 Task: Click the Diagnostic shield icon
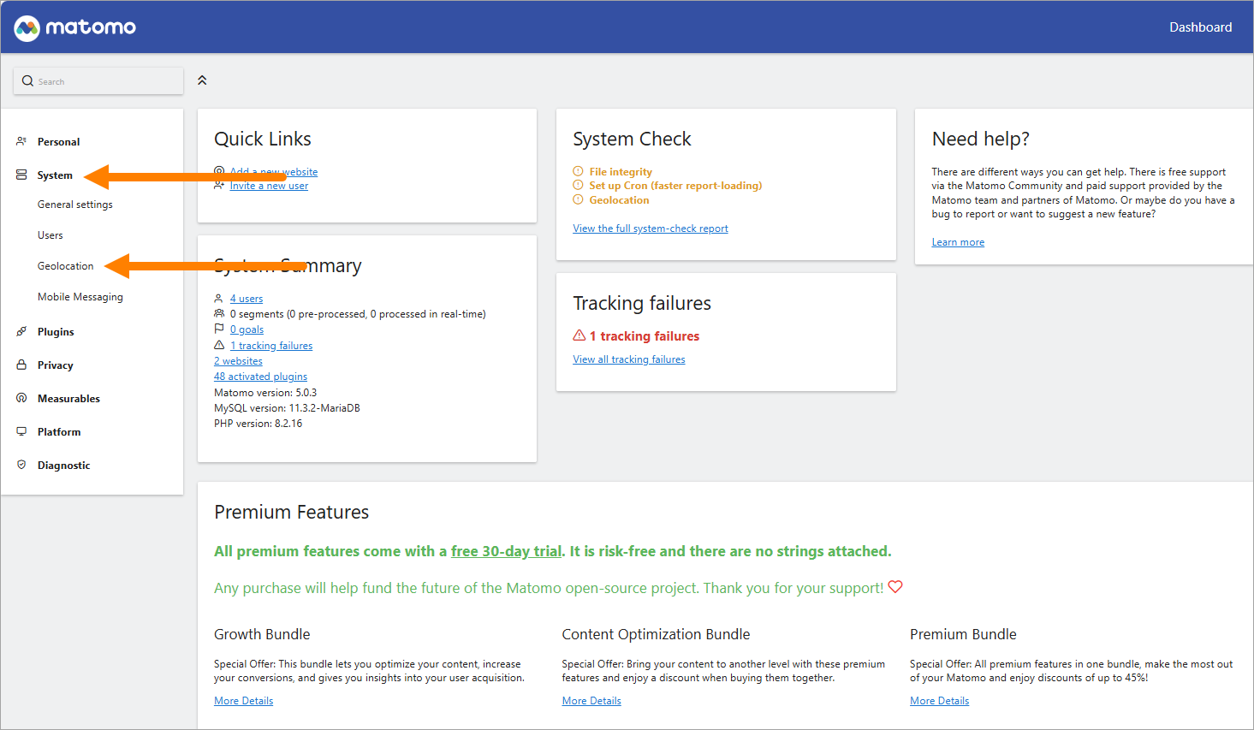pos(21,465)
